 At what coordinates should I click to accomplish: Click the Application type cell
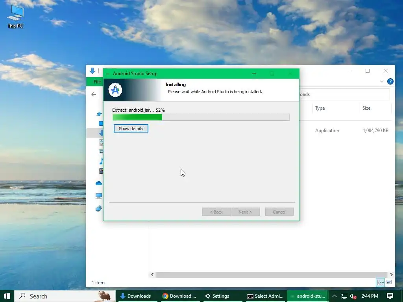327,131
